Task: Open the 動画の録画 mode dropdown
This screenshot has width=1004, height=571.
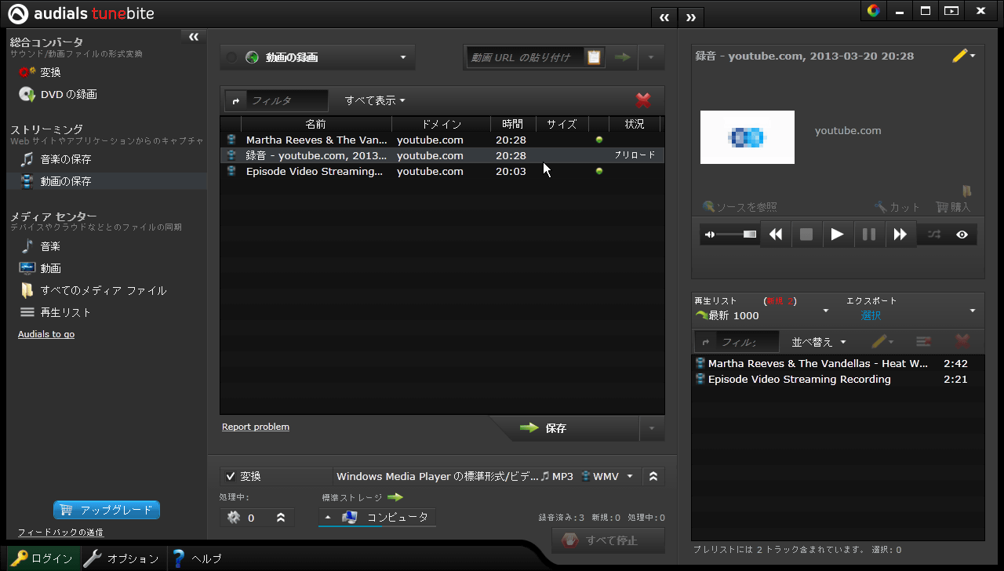Action: click(x=318, y=57)
